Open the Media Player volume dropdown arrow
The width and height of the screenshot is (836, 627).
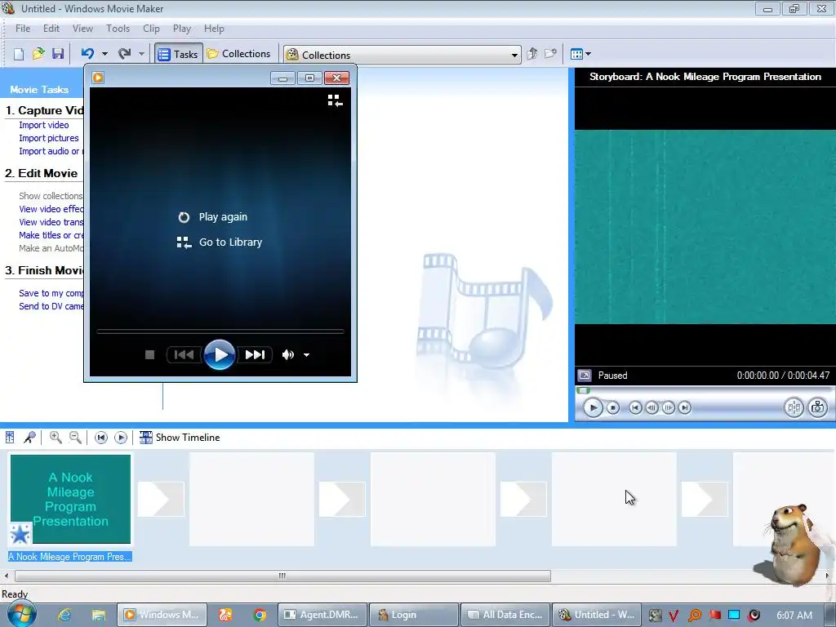point(307,355)
